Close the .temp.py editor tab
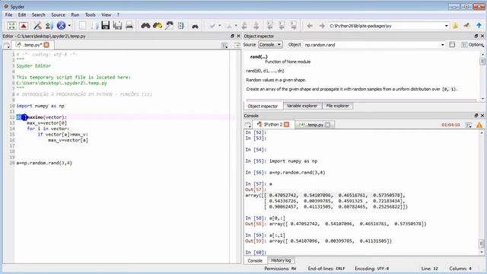 [x=46, y=45]
